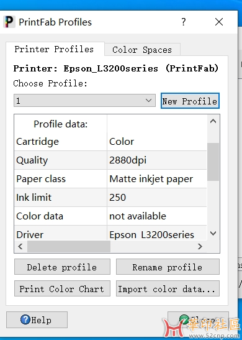Click the Delete profile button

[x=62, y=267]
